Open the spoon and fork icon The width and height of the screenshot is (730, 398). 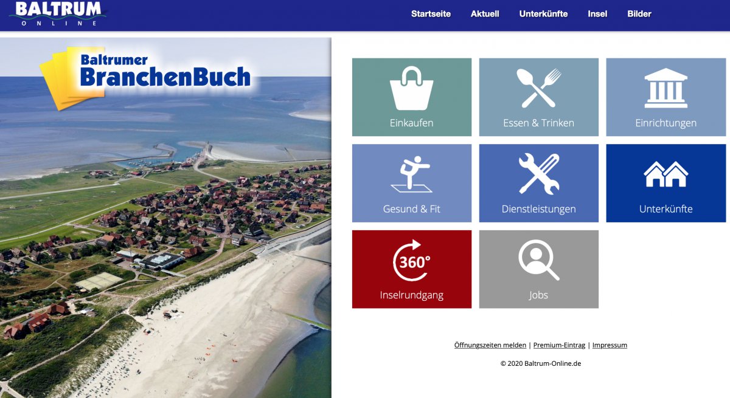[538, 88]
